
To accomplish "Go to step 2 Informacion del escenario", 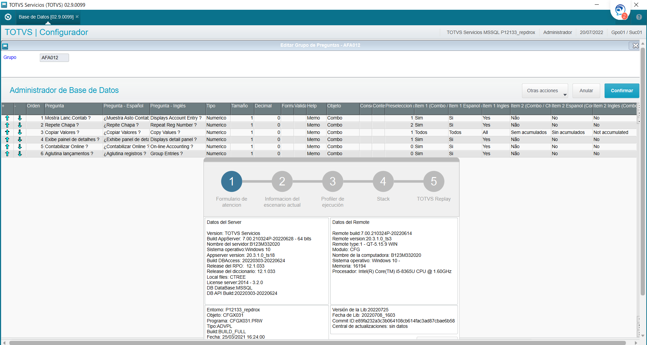I will click(282, 181).
